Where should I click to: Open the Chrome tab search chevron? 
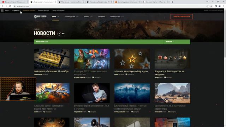pyautogui.click(x=207, y=2)
